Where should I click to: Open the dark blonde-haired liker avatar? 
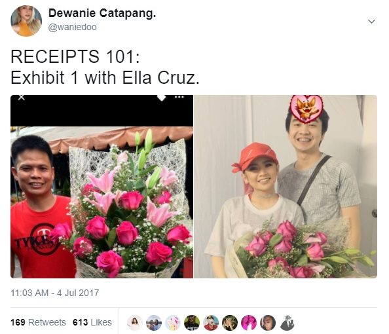[x=230, y=323]
